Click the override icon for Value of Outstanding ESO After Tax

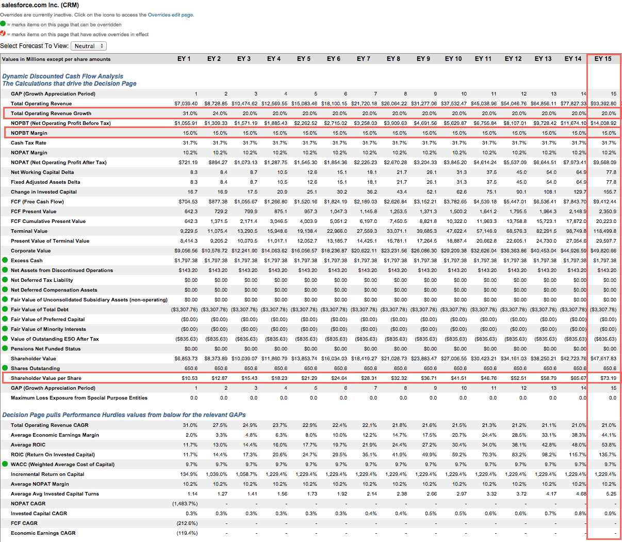point(5,339)
